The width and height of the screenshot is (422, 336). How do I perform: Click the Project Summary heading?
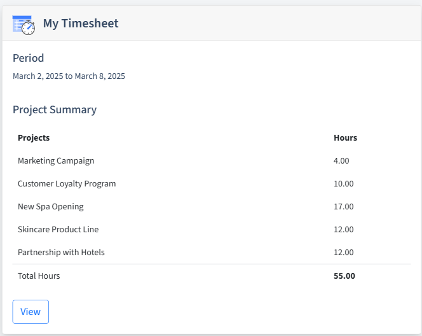click(x=55, y=109)
